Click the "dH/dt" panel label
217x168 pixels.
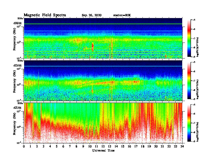click(x=18, y=23)
